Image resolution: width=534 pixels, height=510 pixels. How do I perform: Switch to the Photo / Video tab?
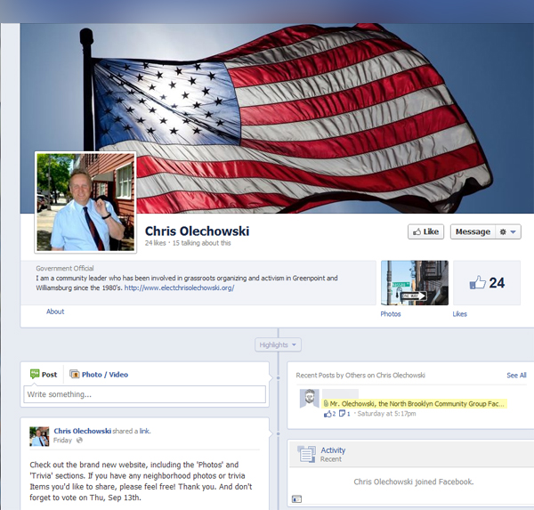[99, 375]
